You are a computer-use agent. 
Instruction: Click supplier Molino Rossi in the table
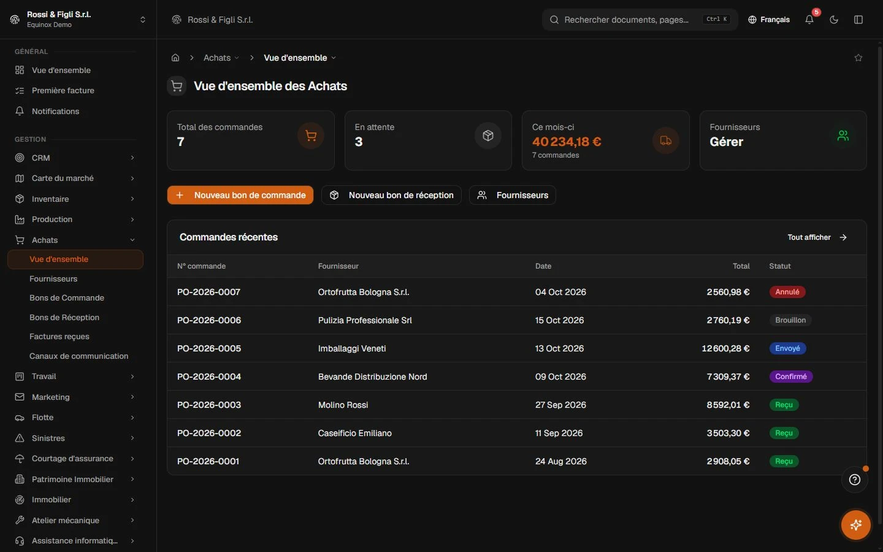click(343, 405)
